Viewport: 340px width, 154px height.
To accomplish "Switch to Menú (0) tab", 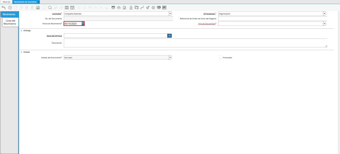I will [6, 2].
